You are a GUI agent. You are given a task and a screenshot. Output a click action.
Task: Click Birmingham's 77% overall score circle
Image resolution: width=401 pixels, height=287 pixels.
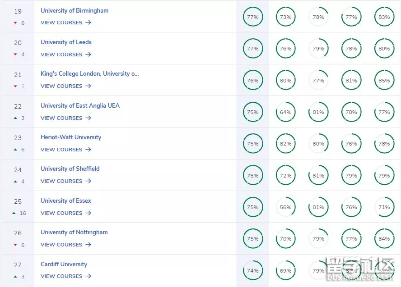pos(253,17)
